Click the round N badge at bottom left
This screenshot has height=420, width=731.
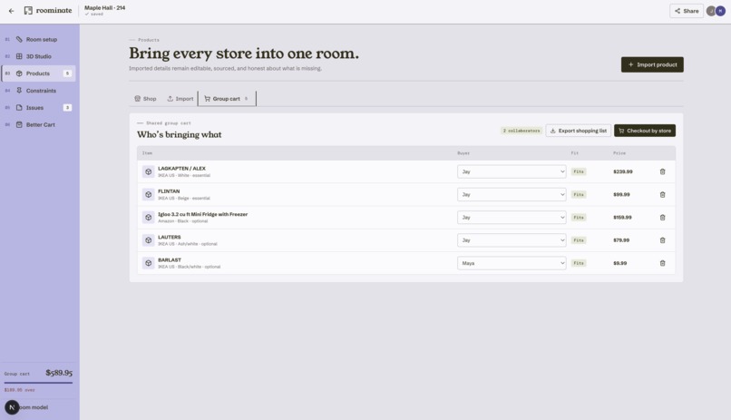click(x=12, y=407)
